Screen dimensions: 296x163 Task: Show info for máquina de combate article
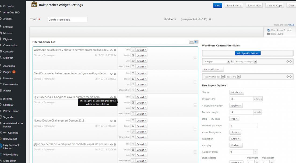click(x=115, y=145)
